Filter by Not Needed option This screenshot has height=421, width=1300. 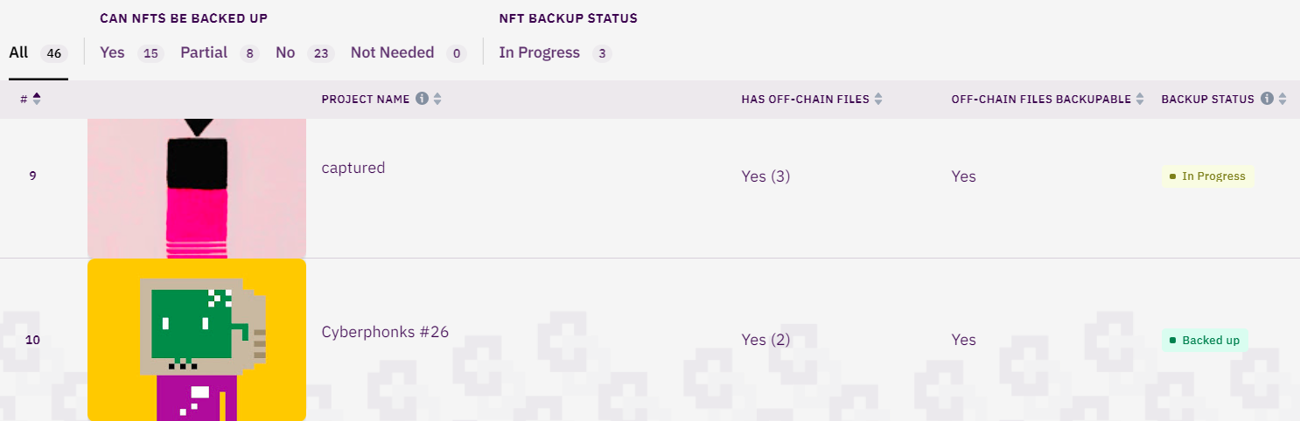pyautogui.click(x=392, y=52)
